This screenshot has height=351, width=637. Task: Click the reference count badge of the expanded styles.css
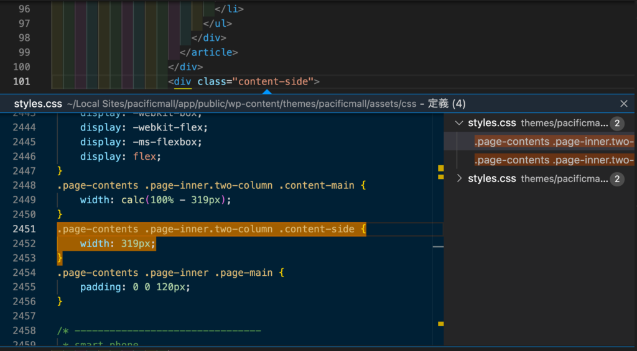(x=616, y=123)
